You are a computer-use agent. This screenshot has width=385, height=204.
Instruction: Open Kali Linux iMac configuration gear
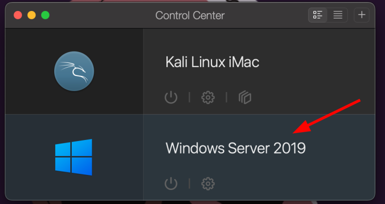208,97
